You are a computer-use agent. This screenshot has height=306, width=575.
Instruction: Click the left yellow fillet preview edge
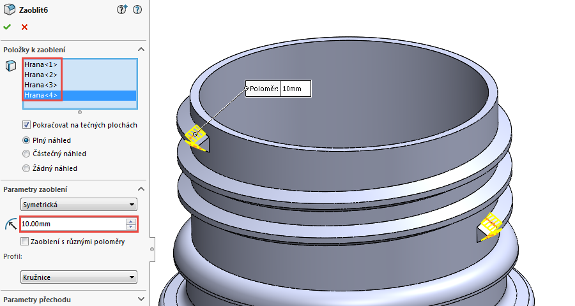click(x=195, y=137)
